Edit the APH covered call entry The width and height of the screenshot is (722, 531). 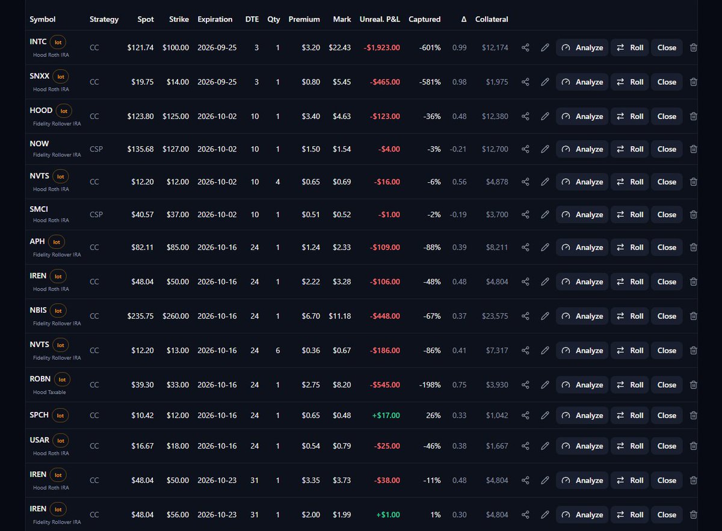(545, 247)
